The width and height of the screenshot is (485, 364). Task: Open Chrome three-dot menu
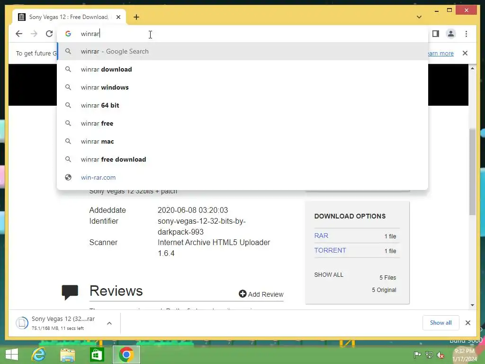click(x=466, y=34)
